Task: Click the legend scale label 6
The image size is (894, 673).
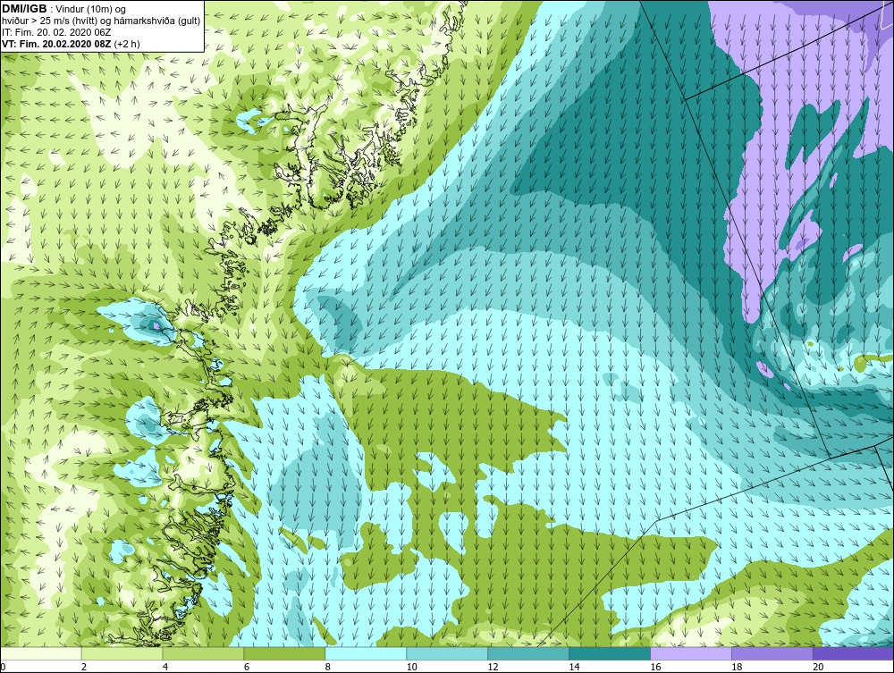Action: click(247, 667)
